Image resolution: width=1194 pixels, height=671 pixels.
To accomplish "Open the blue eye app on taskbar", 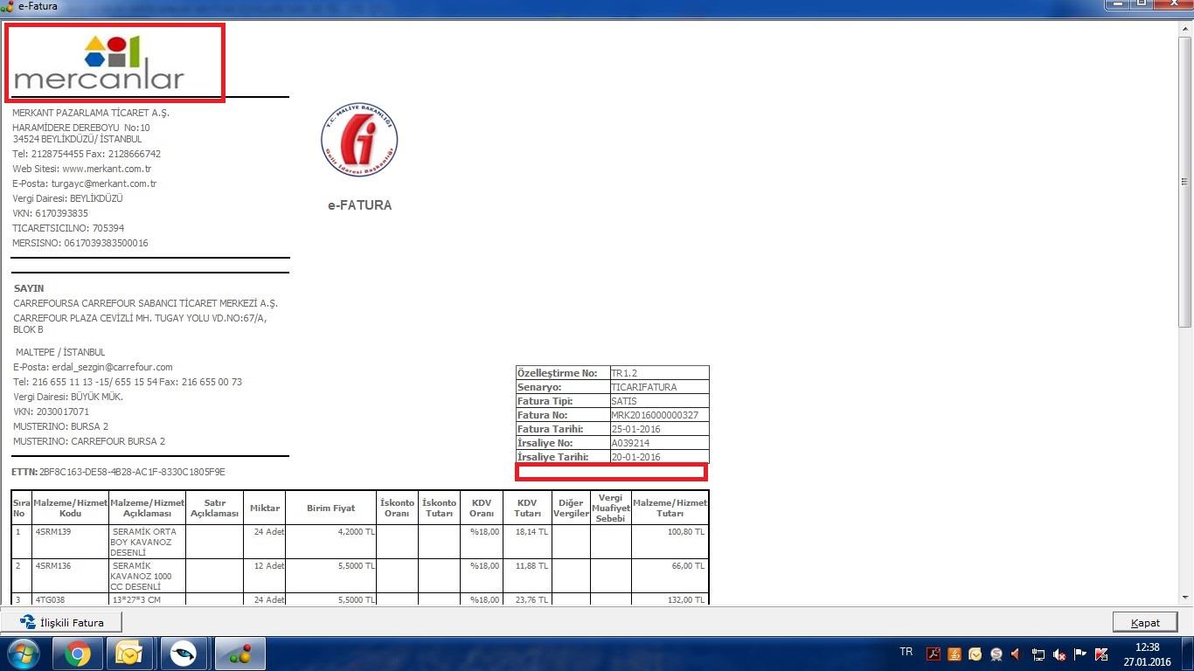I will [x=184, y=654].
